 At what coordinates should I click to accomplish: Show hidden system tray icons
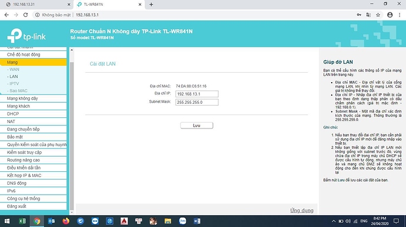click(x=334, y=221)
